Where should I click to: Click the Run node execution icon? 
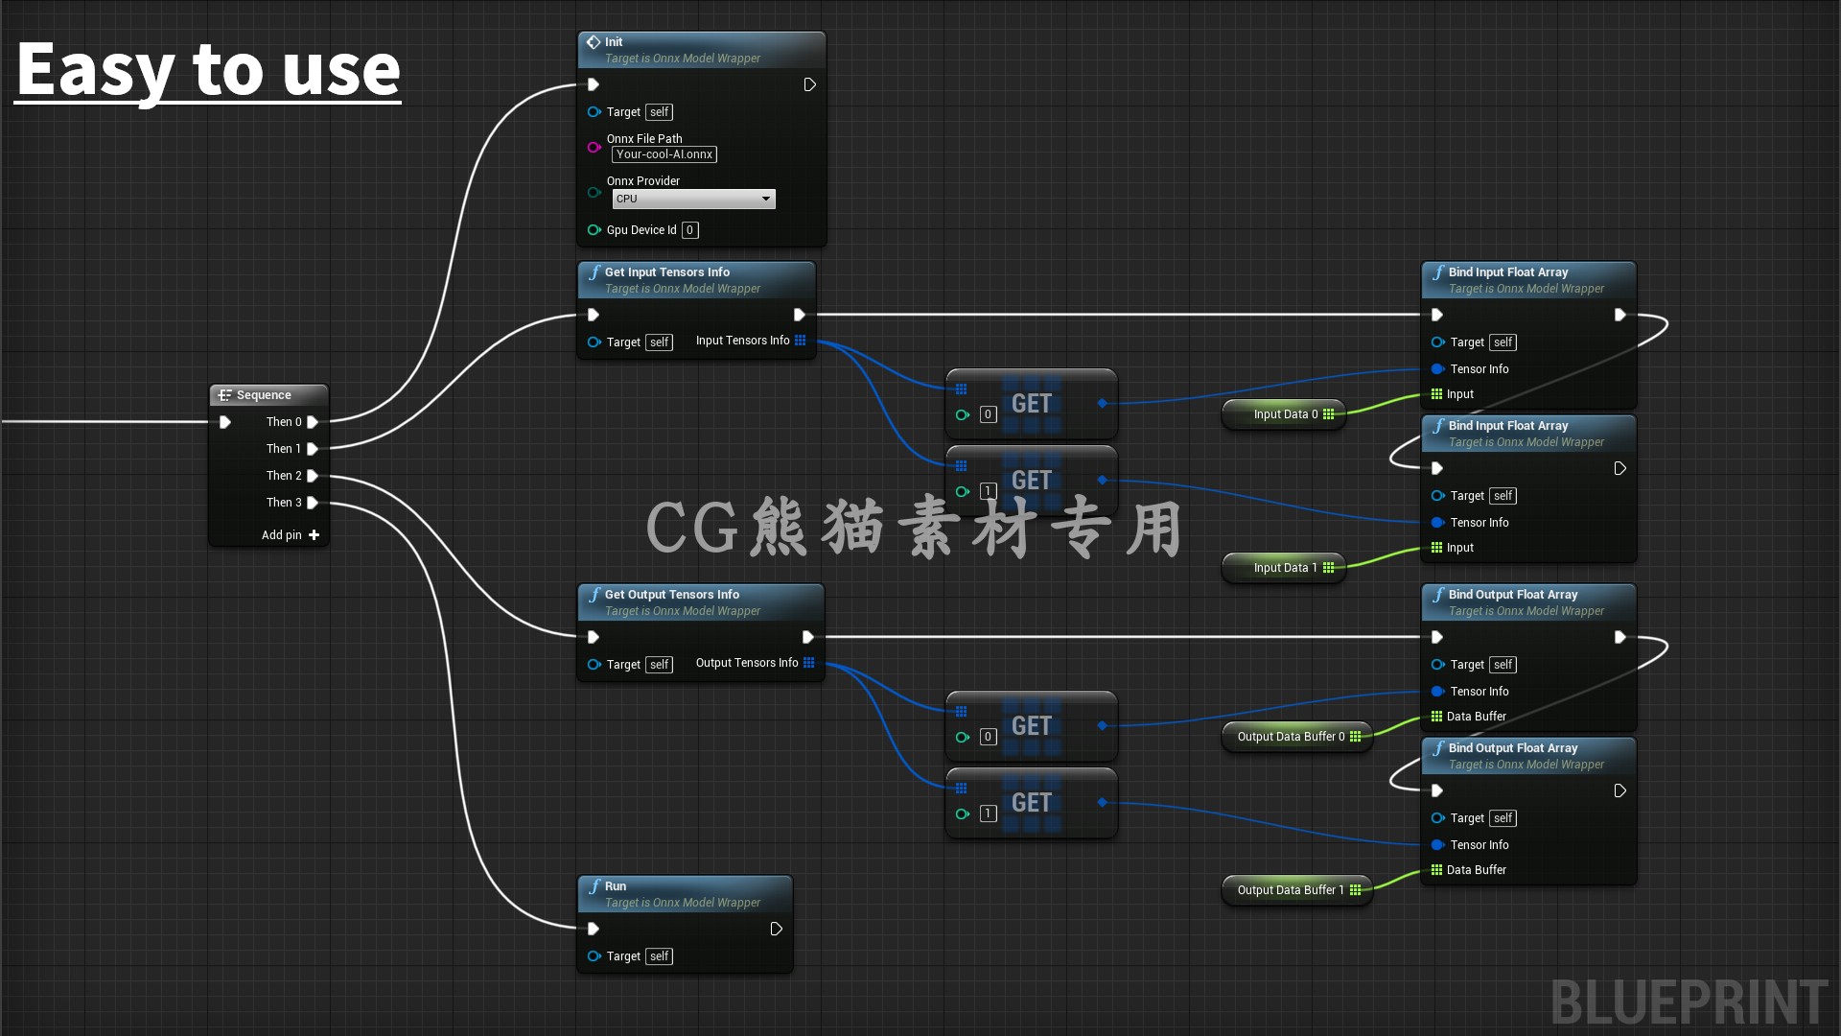click(595, 928)
